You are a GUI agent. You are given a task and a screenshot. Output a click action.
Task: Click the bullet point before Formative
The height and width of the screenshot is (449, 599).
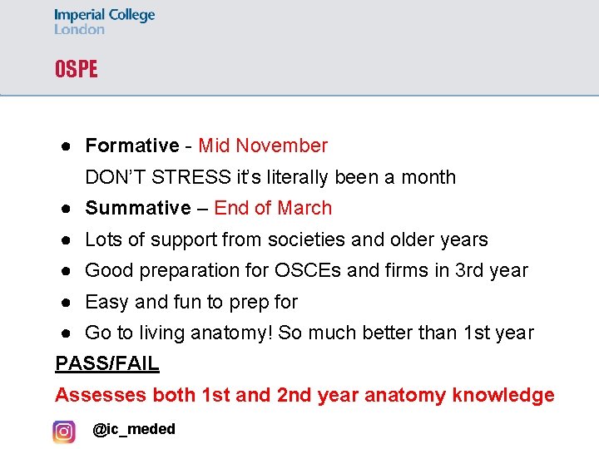[x=64, y=146]
